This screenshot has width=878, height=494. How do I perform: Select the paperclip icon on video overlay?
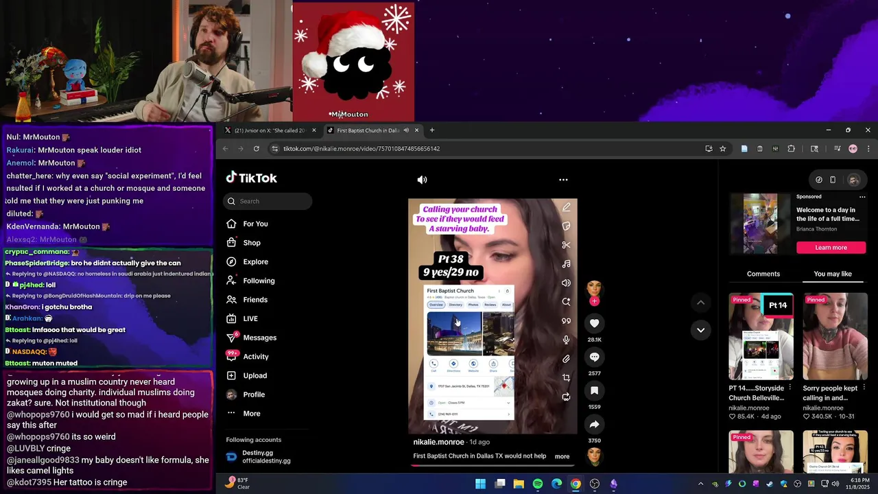566,359
